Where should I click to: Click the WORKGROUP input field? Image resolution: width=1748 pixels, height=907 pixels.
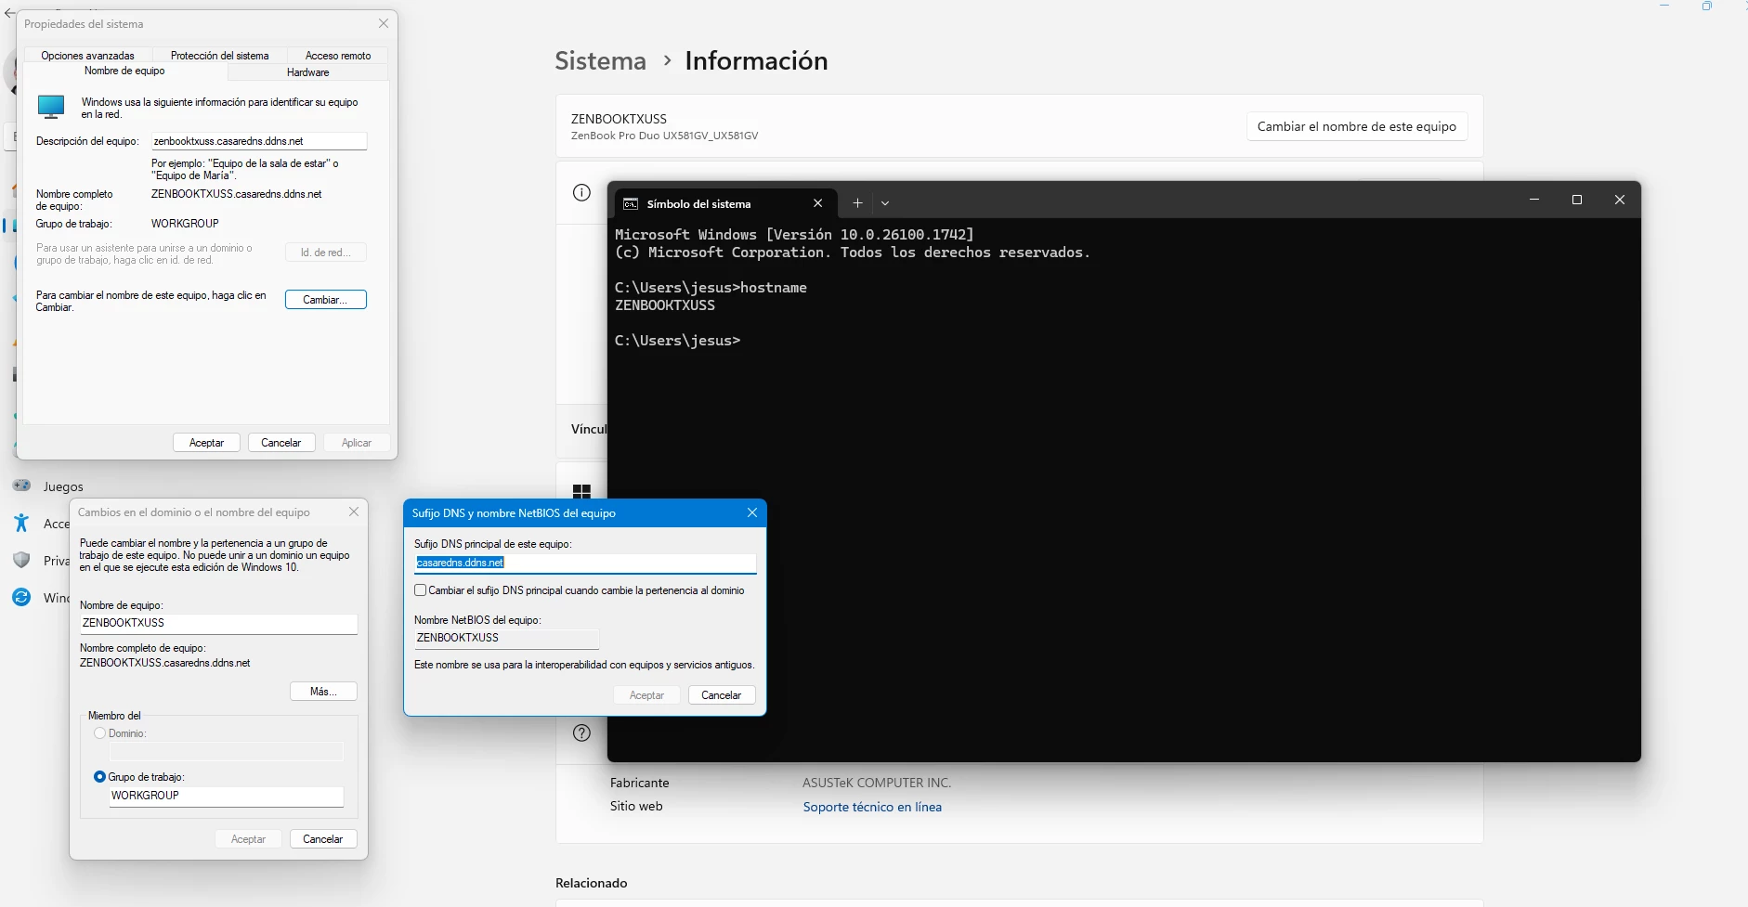[x=226, y=796]
